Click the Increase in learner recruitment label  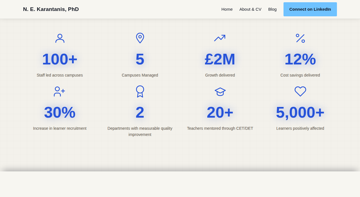[60, 128]
